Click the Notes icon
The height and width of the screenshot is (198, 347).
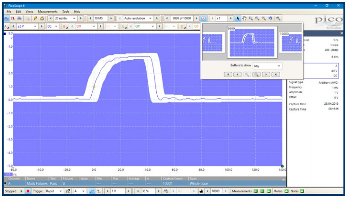[x=302, y=191]
